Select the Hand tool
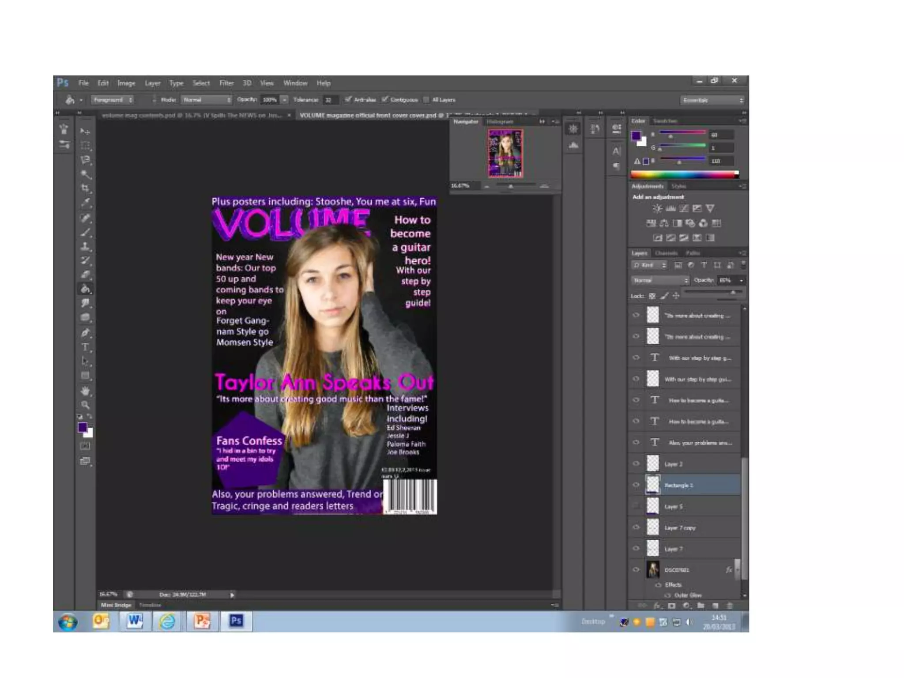Image resolution: width=904 pixels, height=678 pixels. pos(85,391)
